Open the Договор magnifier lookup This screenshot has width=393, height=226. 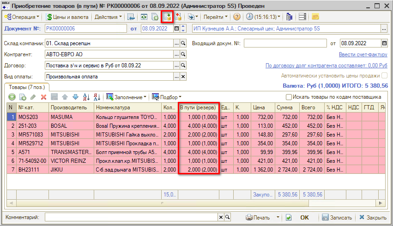coord(183,65)
